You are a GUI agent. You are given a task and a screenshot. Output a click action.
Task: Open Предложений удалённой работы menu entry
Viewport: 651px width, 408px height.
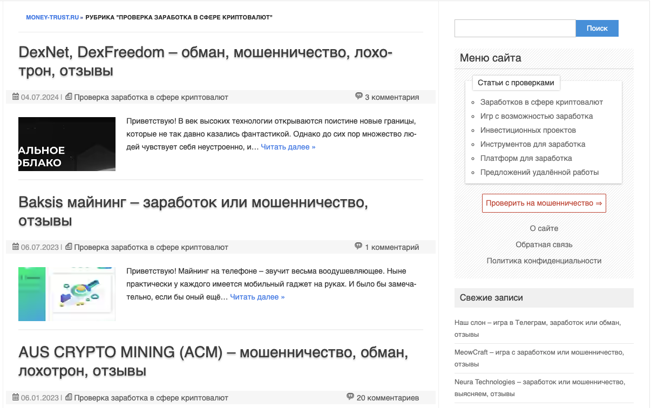point(539,172)
